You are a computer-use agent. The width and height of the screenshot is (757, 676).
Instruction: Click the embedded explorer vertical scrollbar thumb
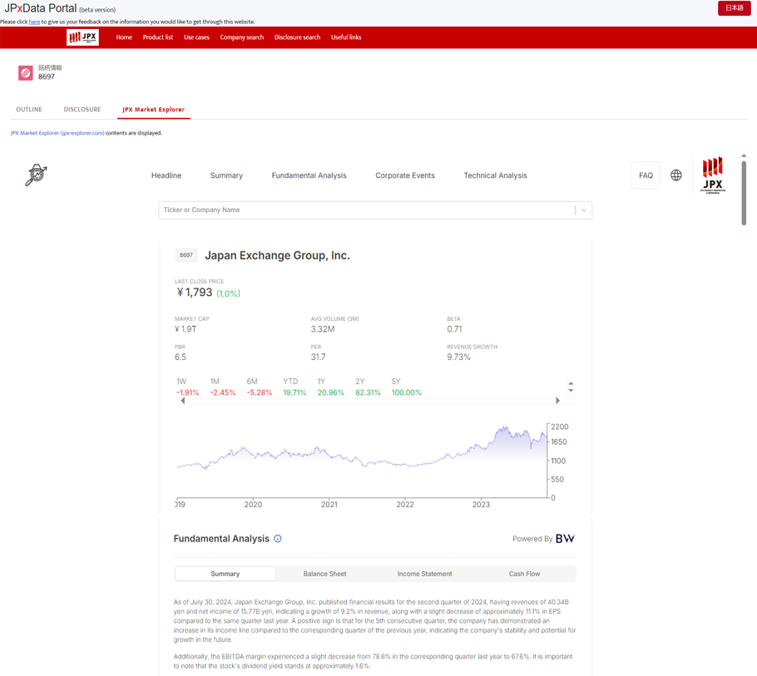744,193
